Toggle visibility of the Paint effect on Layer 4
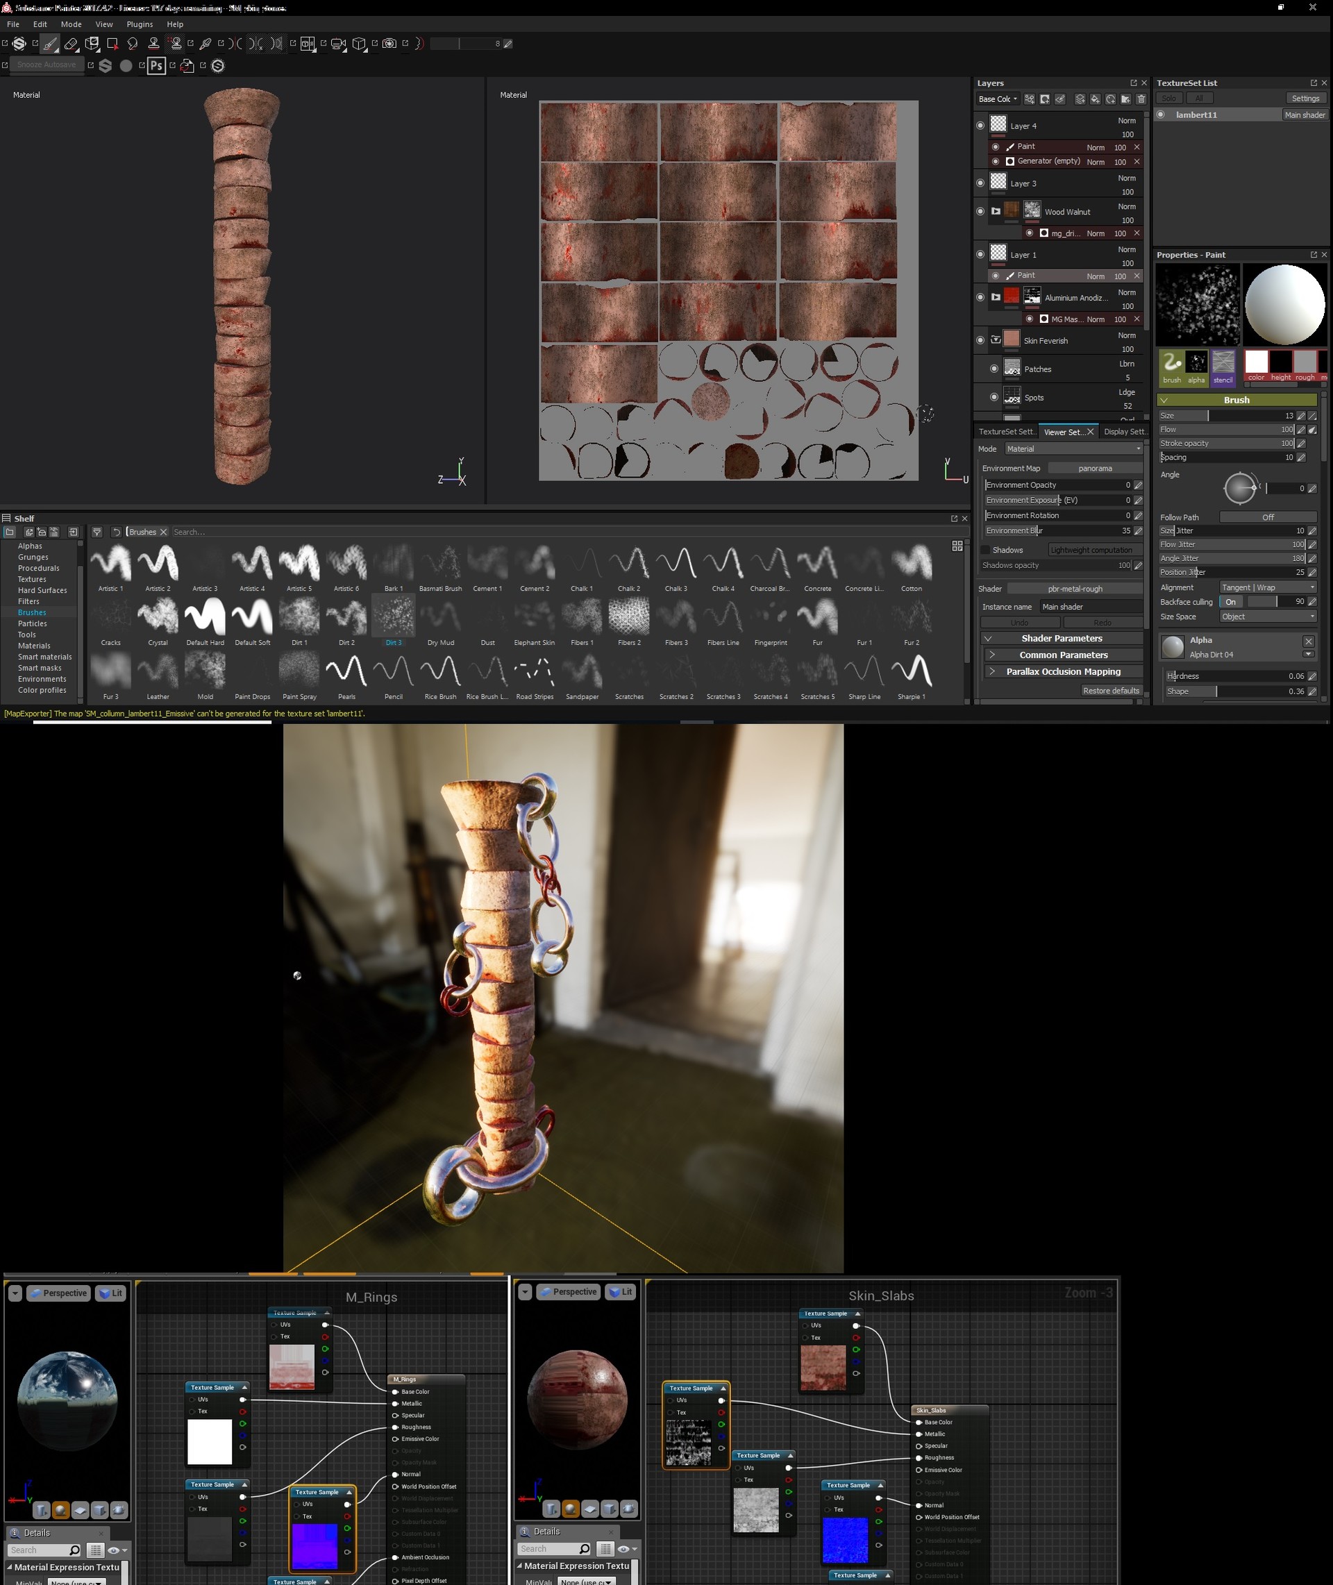Screen dimensions: 1333x1585 pyautogui.click(x=996, y=147)
